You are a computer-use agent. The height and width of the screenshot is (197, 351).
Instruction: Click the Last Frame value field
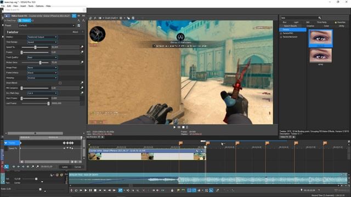click(65, 103)
